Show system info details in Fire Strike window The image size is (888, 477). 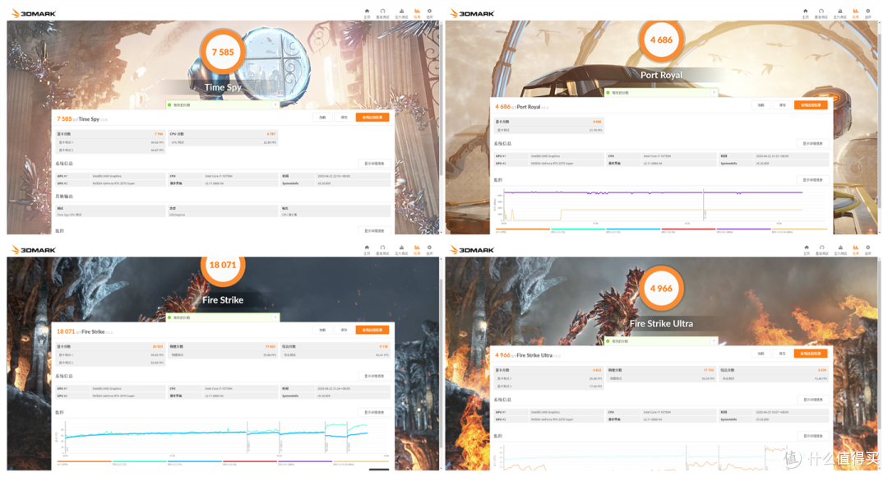pos(374,376)
